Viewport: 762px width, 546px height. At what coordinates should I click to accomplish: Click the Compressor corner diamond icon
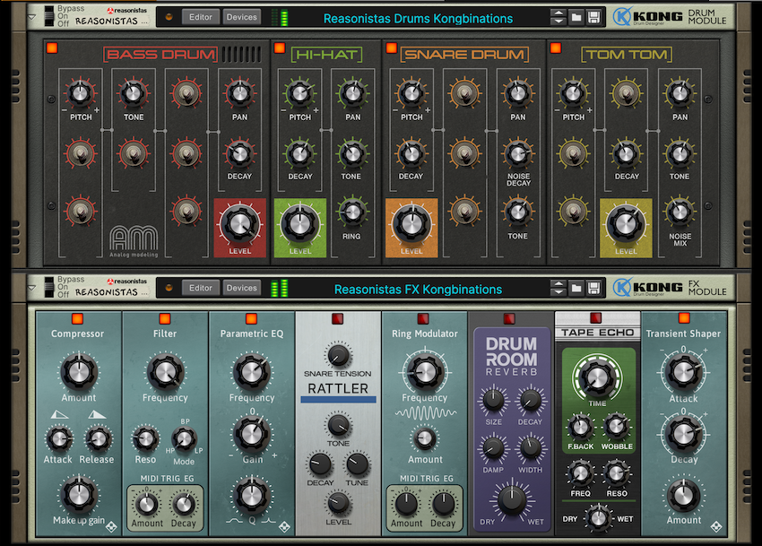coord(112,526)
